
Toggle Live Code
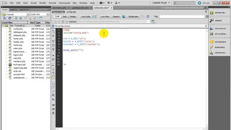coord(86,17)
